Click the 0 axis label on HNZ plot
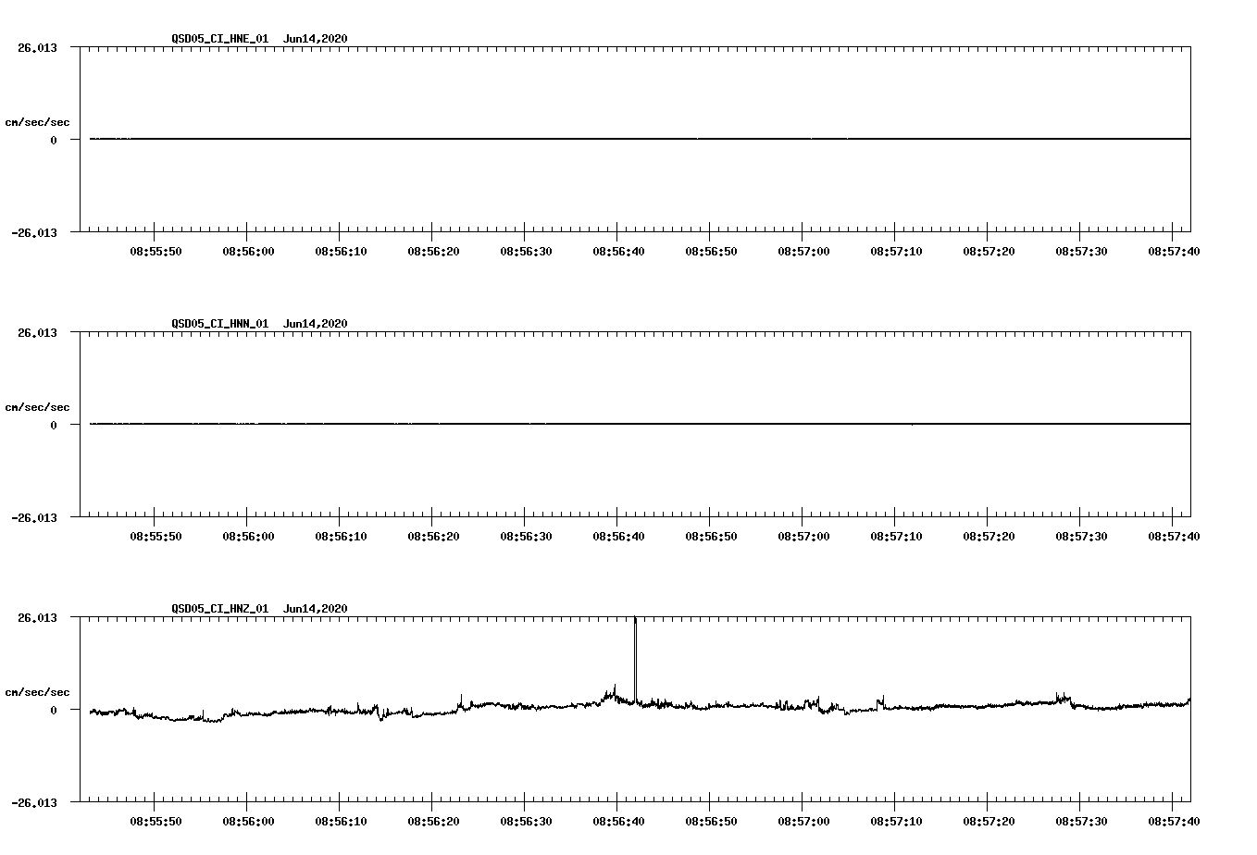1257x855 pixels. 54,711
